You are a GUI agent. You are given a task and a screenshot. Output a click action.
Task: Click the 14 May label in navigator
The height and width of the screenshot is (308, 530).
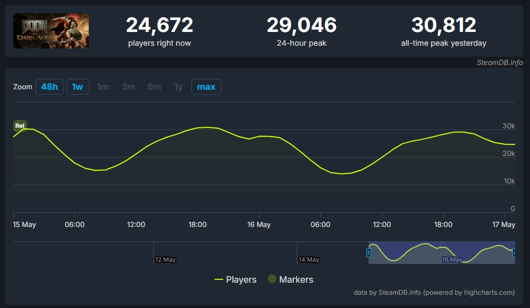click(309, 260)
